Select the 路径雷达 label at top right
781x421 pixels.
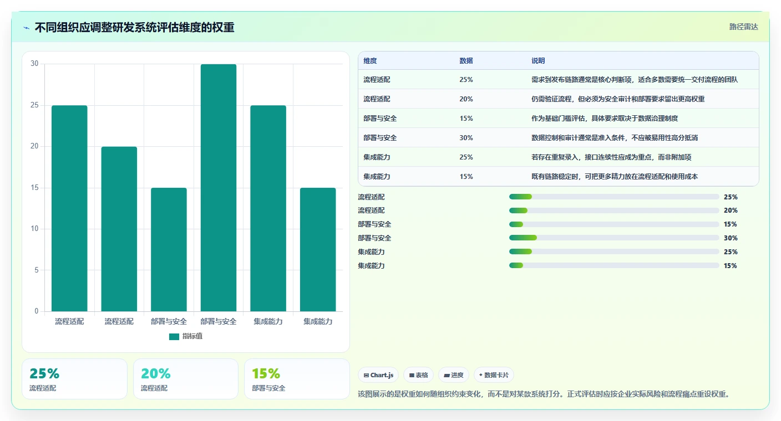click(743, 27)
